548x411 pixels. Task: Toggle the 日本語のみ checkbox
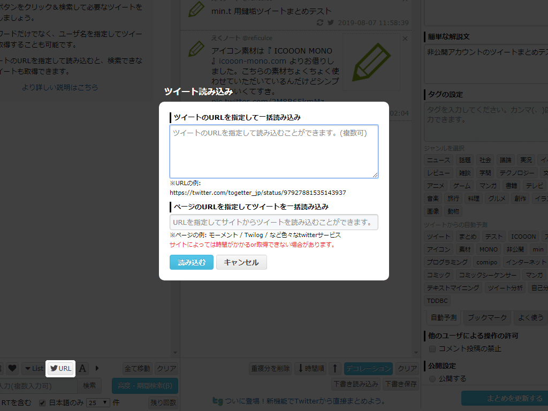[x=41, y=403]
